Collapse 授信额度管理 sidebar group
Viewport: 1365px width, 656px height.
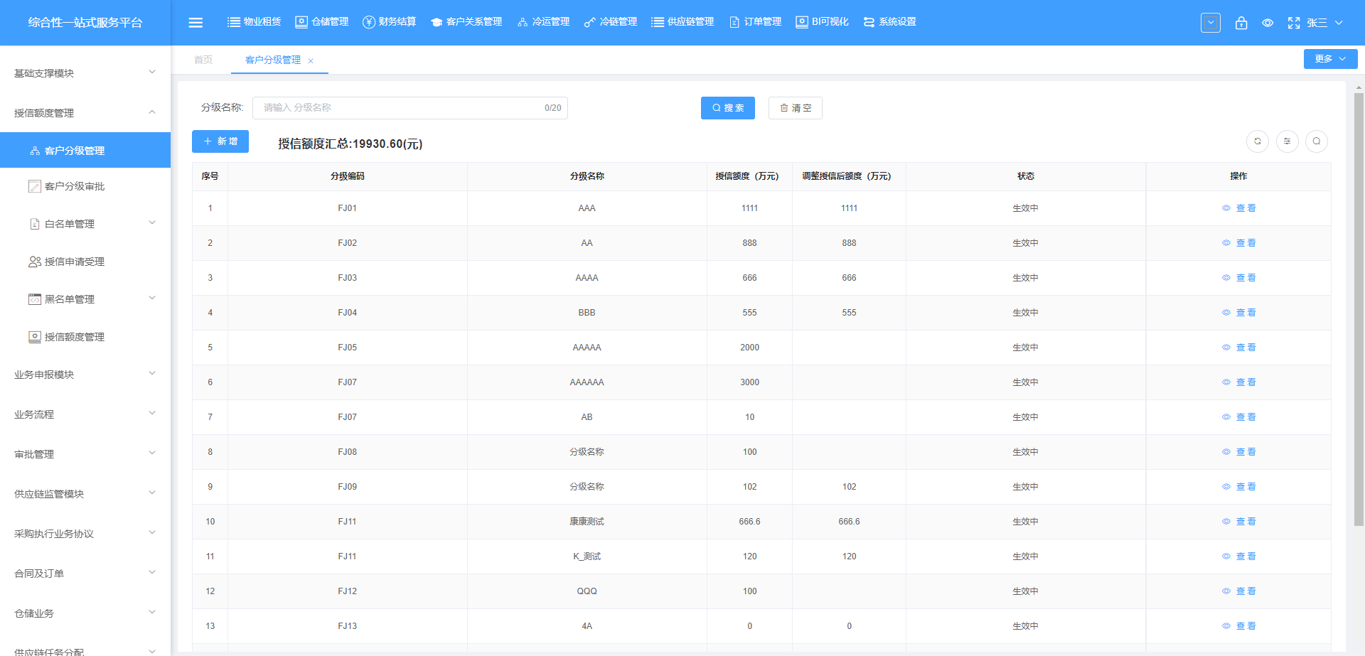point(85,113)
